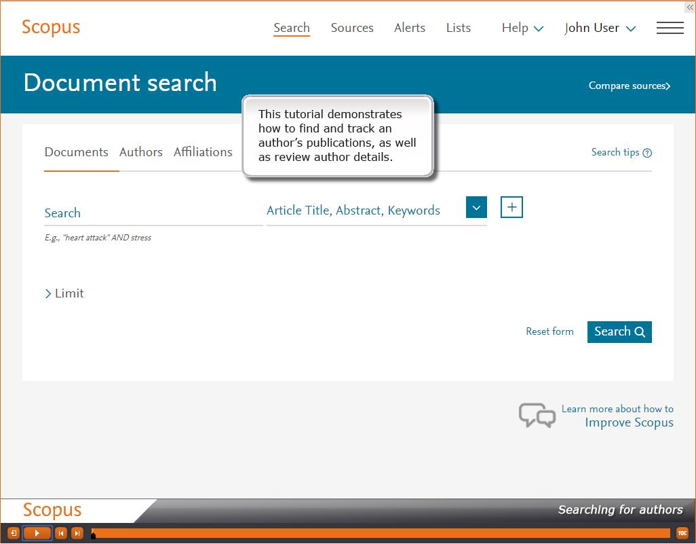Click the orange tutorial progress bar
This screenshot has height=544, width=696.
(x=381, y=533)
